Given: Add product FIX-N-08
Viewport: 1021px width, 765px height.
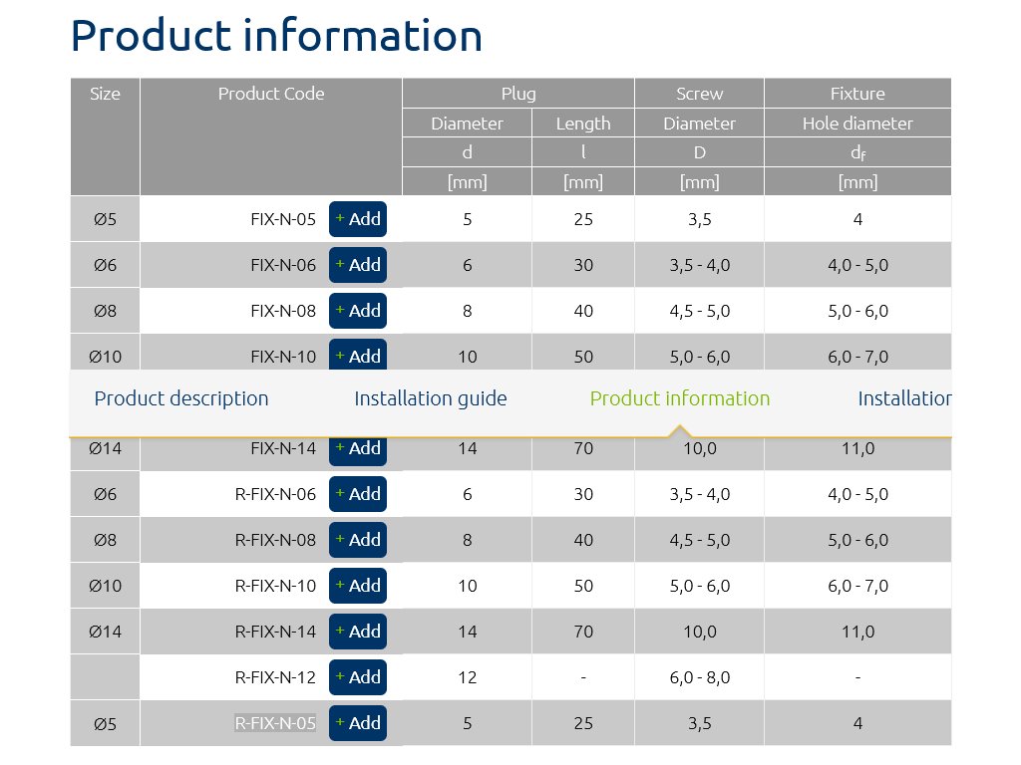Looking at the screenshot, I should point(357,311).
